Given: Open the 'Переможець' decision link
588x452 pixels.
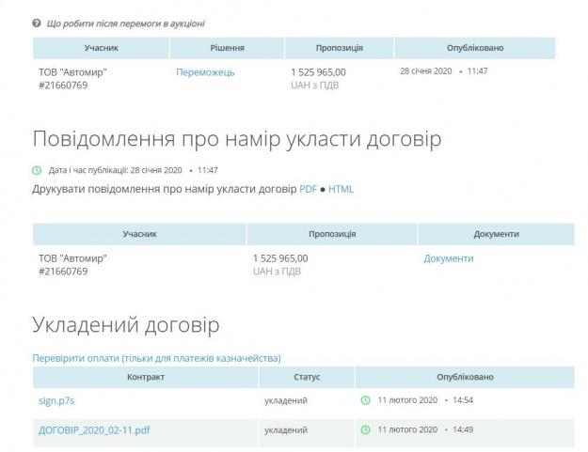Looking at the screenshot, I should pos(205,71).
